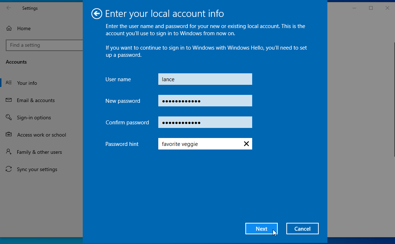Clear the password hint with X icon
The image size is (395, 244).
246,144
